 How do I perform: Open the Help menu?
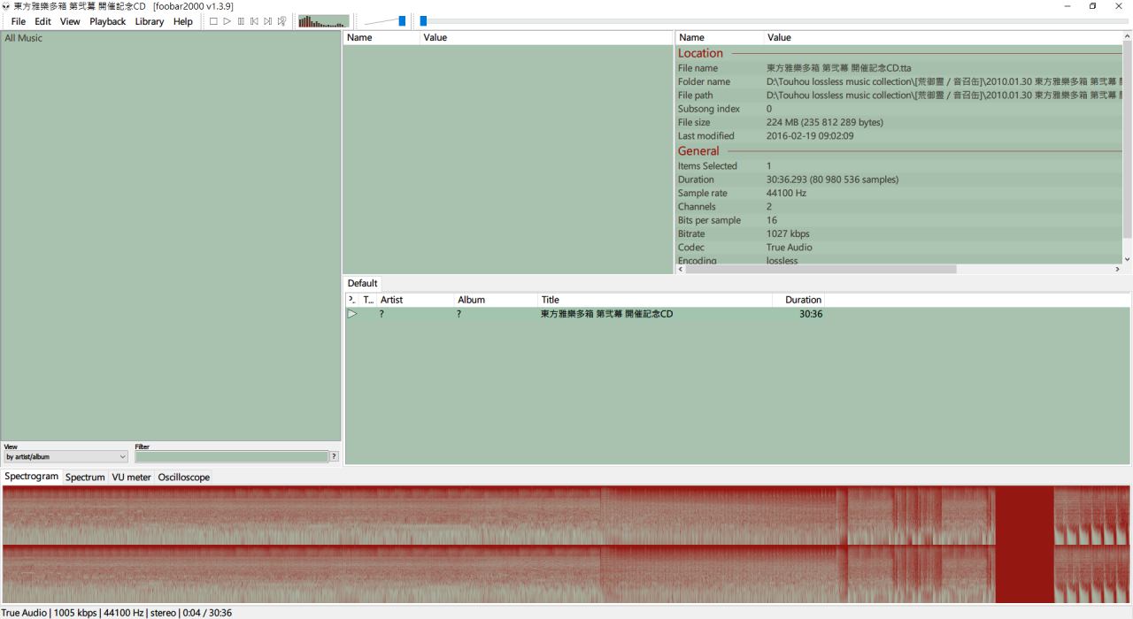coord(183,21)
